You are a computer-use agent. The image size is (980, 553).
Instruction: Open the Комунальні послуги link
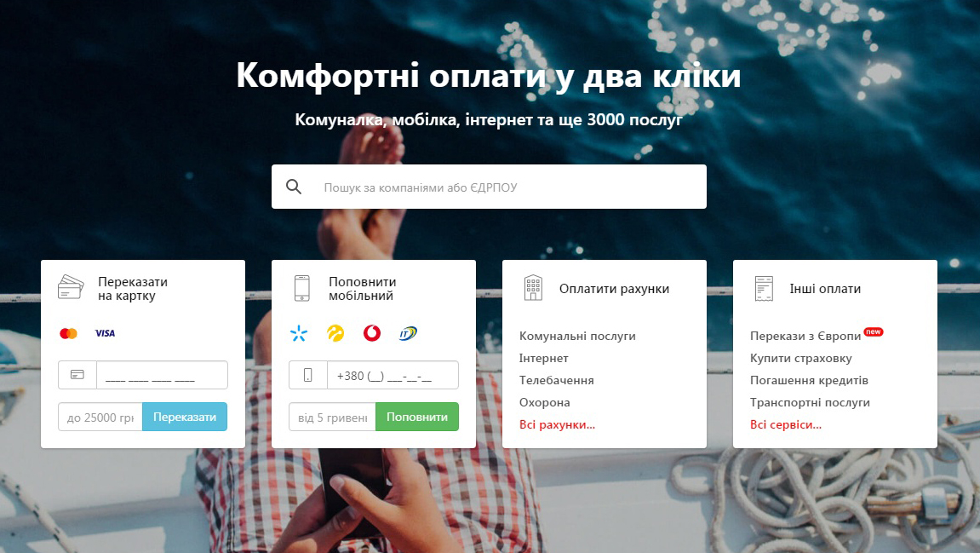[x=577, y=336]
